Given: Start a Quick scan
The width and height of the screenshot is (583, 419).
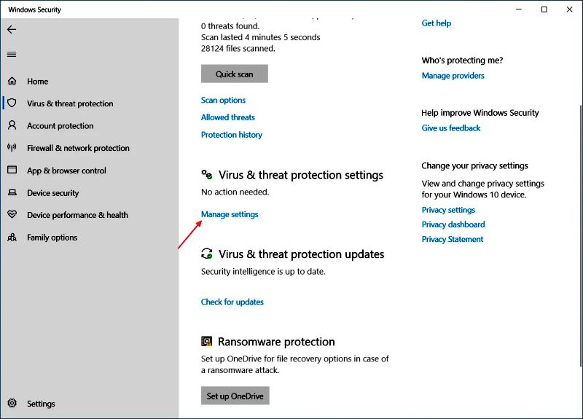Looking at the screenshot, I should (x=234, y=74).
